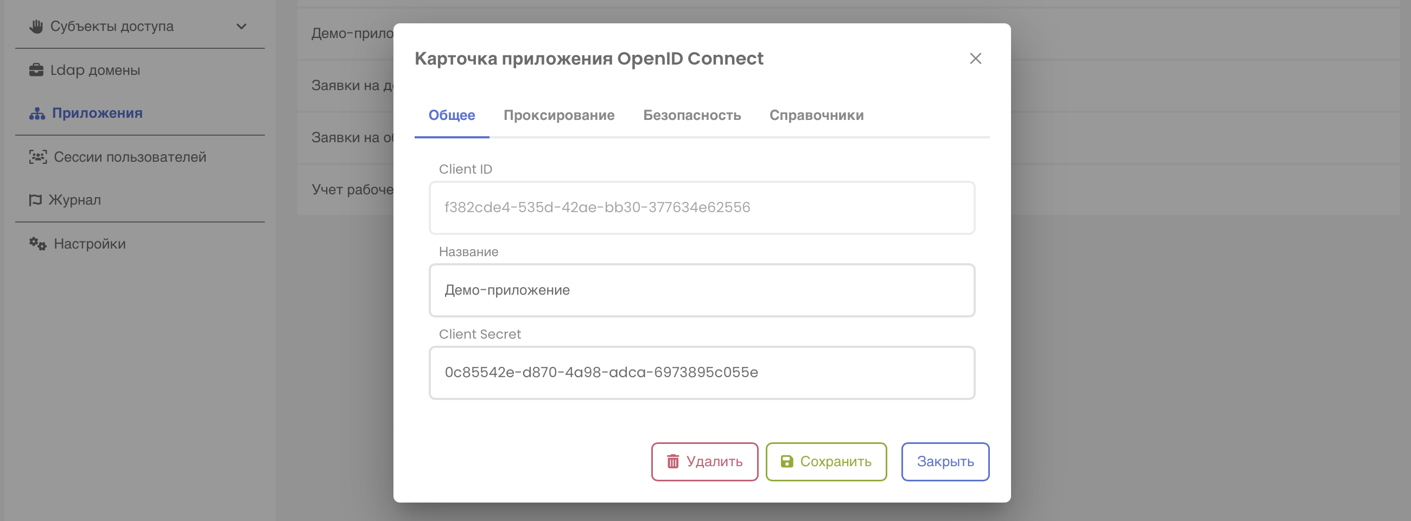Click the floppy disk save icon
Screen dimensions: 1411x521
coord(786,462)
